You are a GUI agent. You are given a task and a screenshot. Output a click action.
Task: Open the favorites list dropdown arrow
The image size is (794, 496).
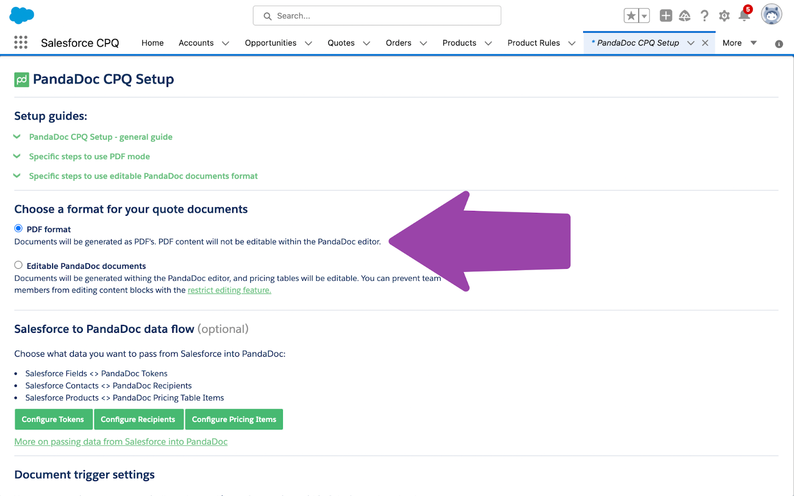(644, 16)
